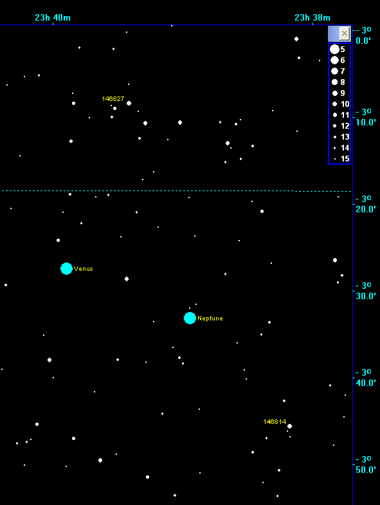Viewport: 380px width, 505px height.
Task: Click the Venus text label
Action: (84, 269)
